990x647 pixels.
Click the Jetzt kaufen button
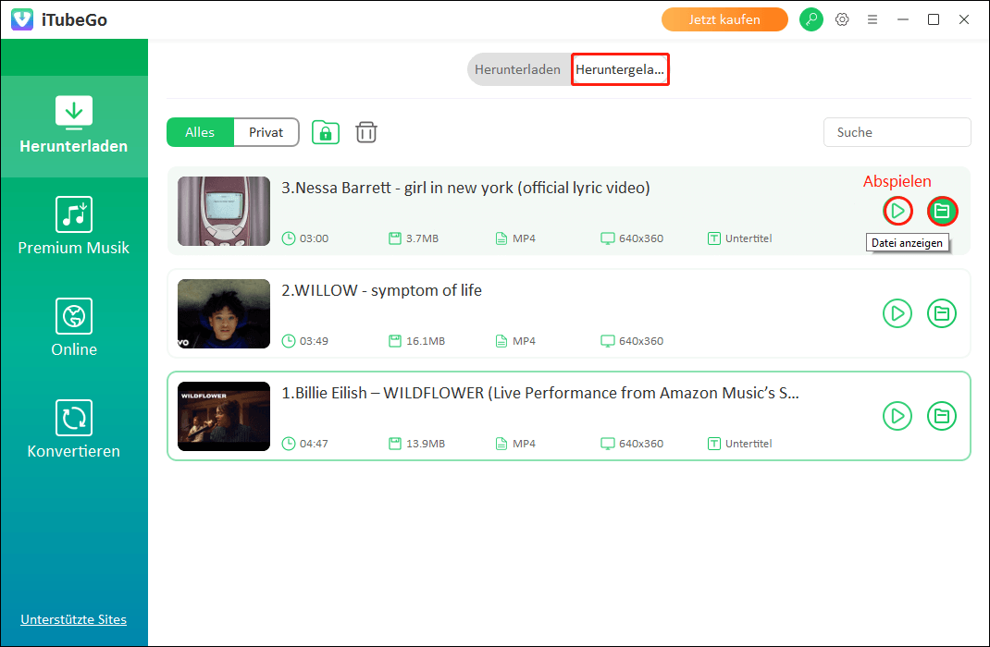click(x=724, y=19)
